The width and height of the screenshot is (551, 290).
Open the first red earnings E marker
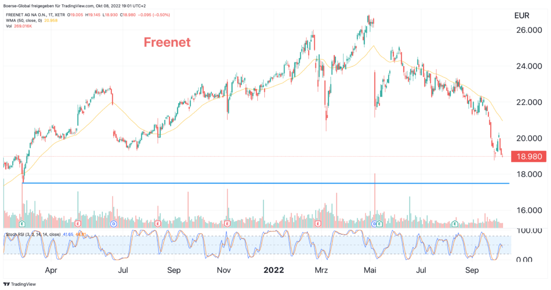point(78,224)
